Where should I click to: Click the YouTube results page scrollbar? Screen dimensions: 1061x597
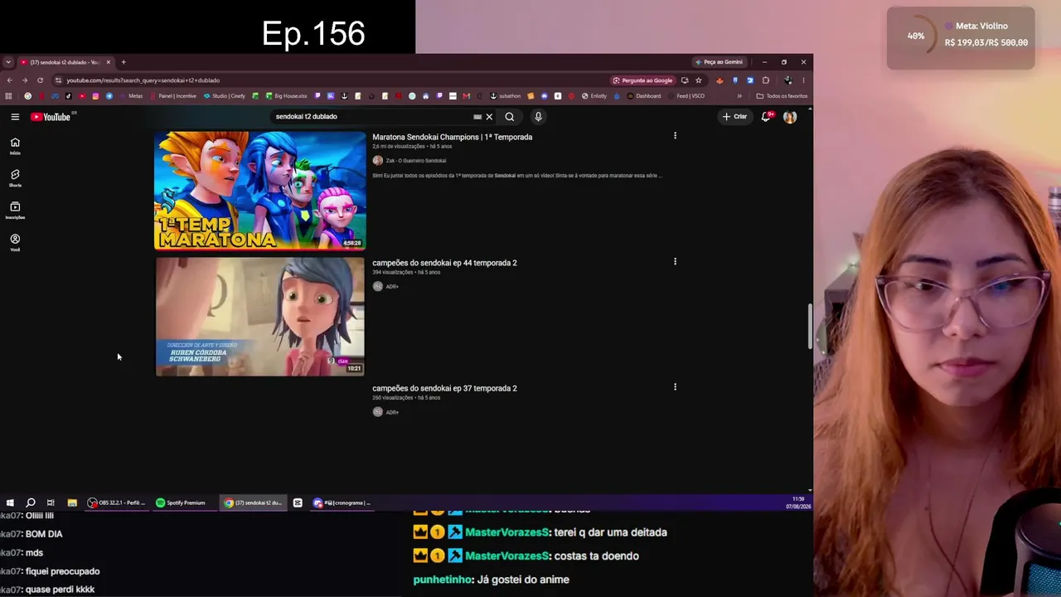pyautogui.click(x=810, y=327)
